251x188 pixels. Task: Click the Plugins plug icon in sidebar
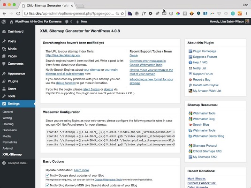(4, 81)
